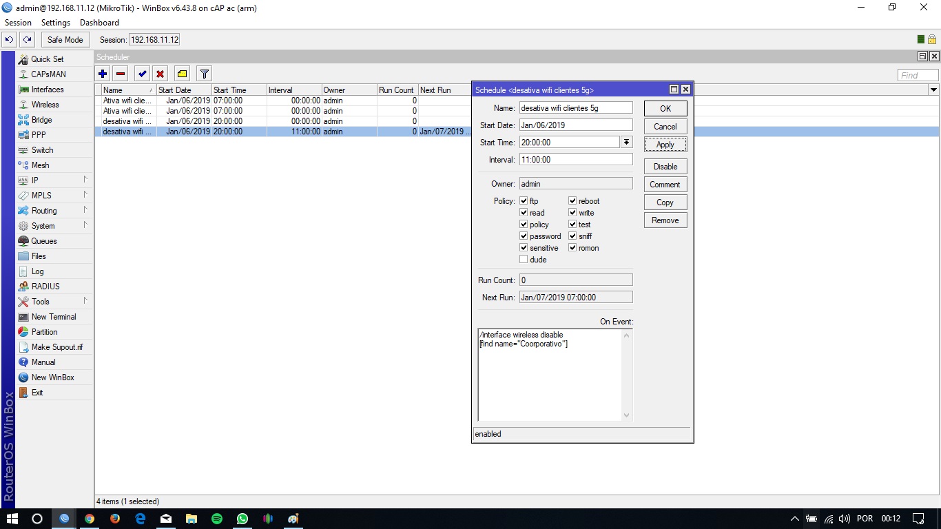Image resolution: width=941 pixels, height=529 pixels.
Task: Open column selector dropdown at table right
Action: [x=933, y=90]
